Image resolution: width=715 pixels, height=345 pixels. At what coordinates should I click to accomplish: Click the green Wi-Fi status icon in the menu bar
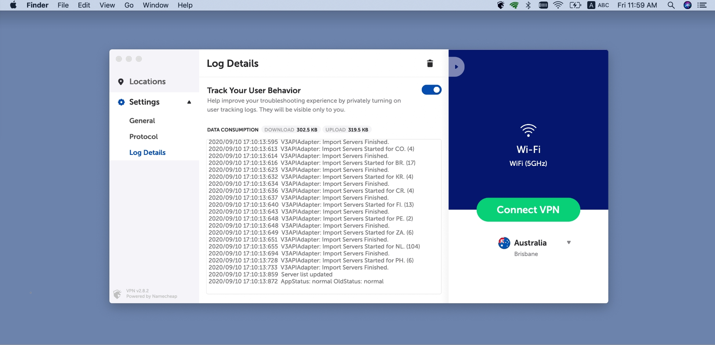[x=514, y=5]
